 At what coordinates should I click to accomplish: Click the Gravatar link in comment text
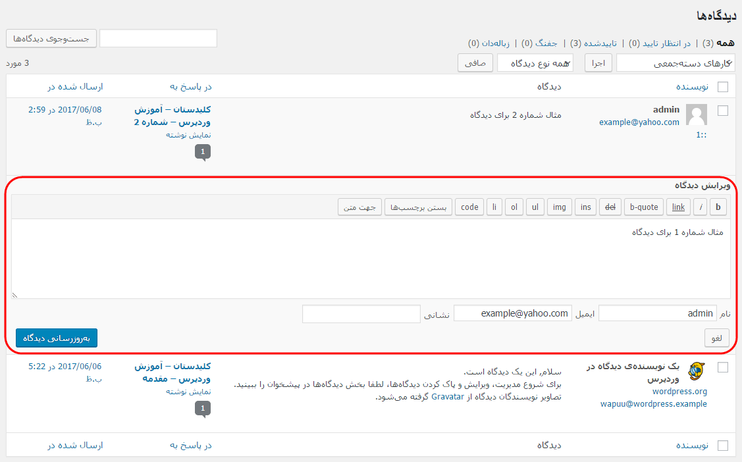pos(447,397)
